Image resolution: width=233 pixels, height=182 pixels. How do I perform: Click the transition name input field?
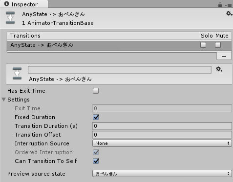(x=120, y=70)
